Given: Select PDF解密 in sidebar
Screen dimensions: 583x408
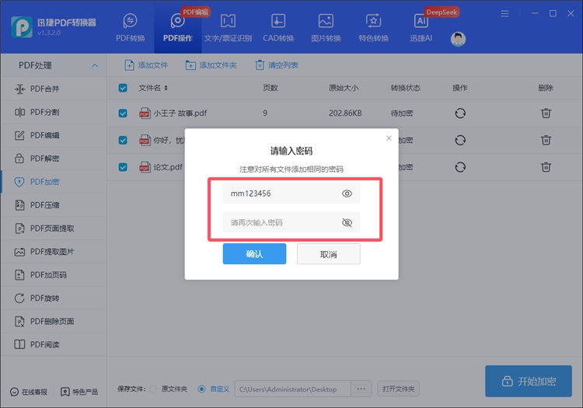Looking at the screenshot, I should (x=54, y=159).
